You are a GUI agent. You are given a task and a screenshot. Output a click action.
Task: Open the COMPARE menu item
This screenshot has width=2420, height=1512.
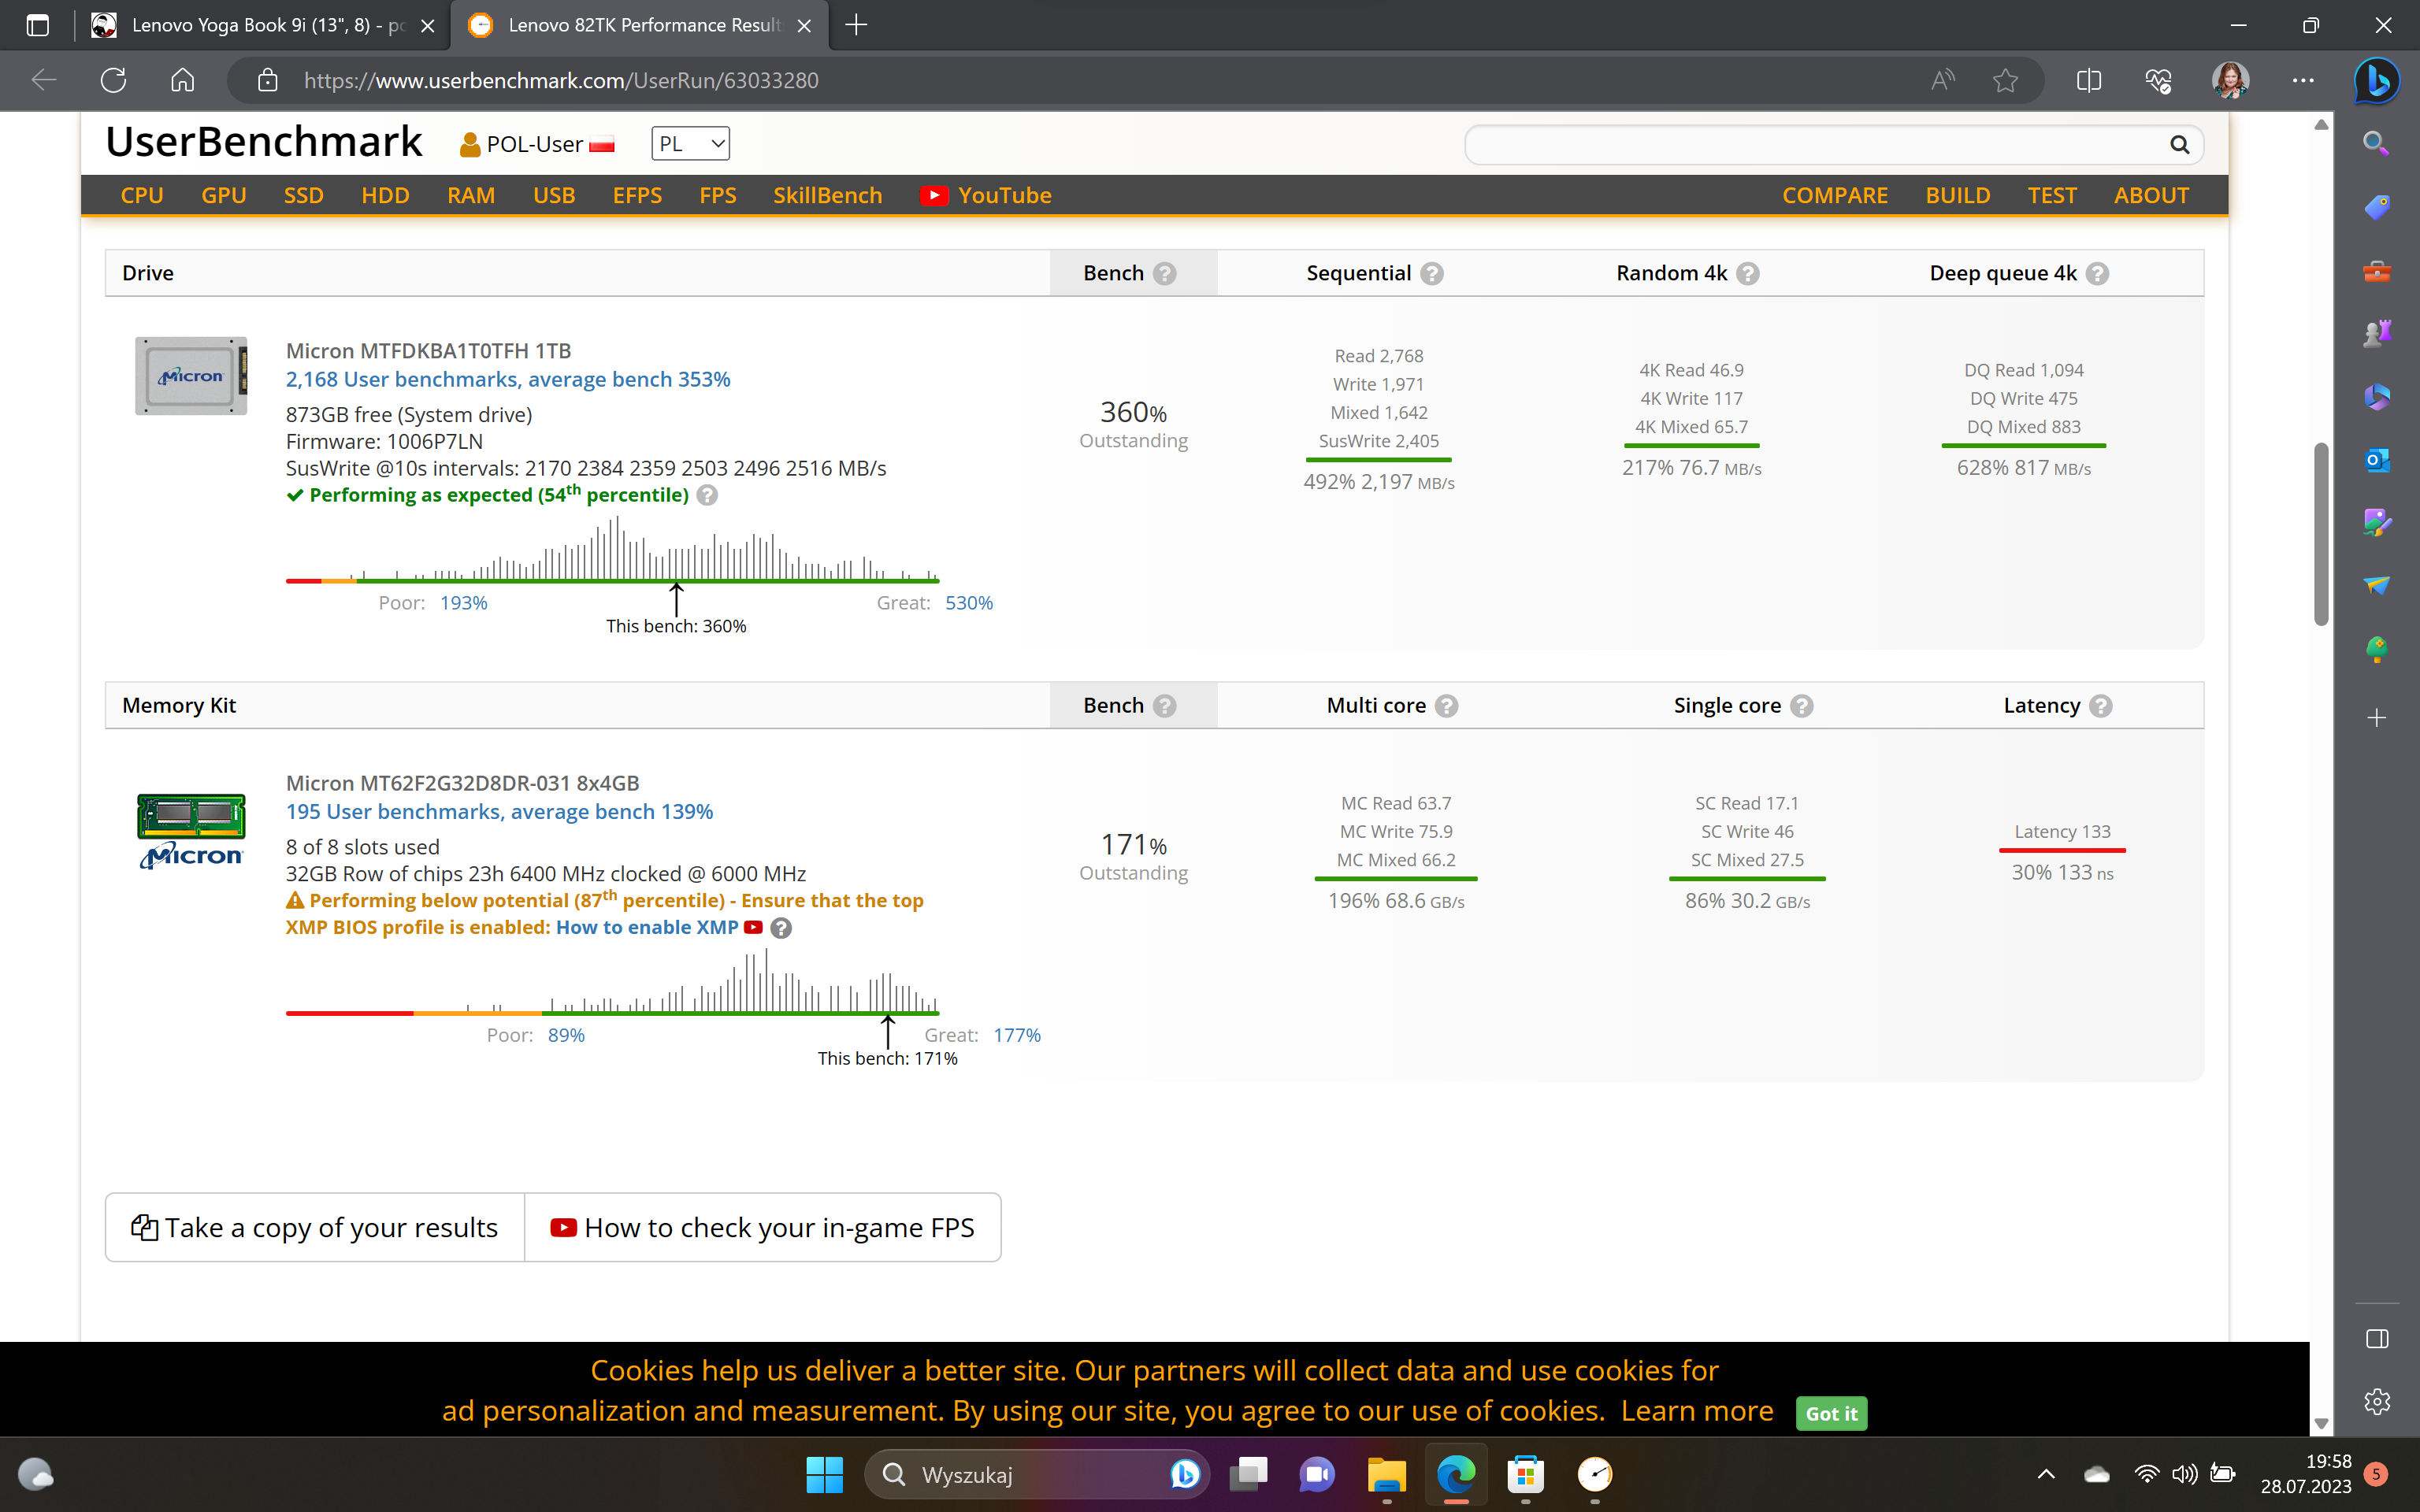click(1835, 195)
